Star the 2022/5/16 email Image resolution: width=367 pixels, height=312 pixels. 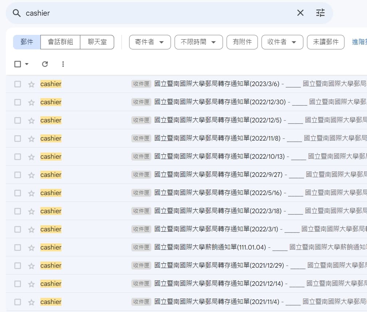[x=31, y=193]
